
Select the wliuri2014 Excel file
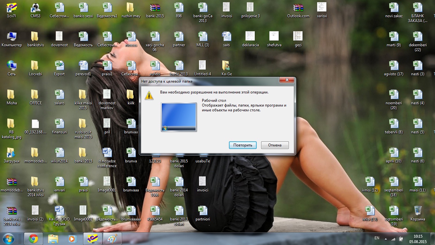(x=59, y=155)
